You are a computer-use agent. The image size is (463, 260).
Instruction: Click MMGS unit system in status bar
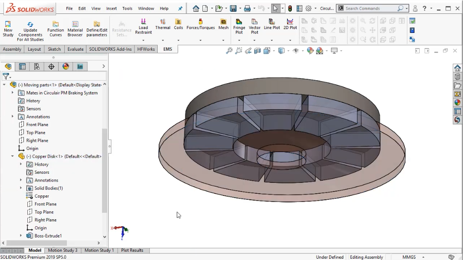[x=409, y=257]
